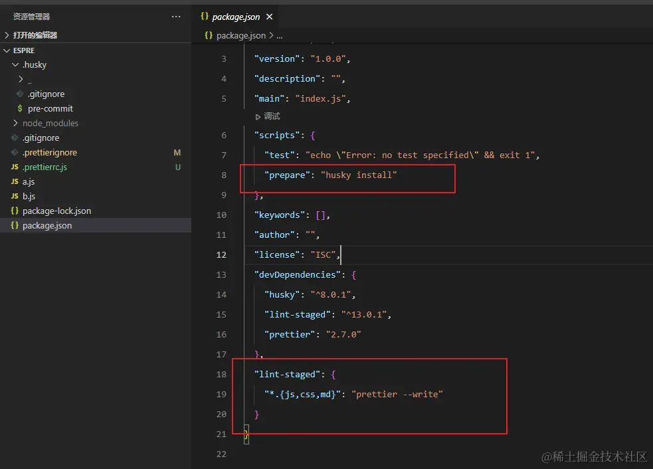Click the "description" key
The height and width of the screenshot is (469, 653).
(287, 79)
